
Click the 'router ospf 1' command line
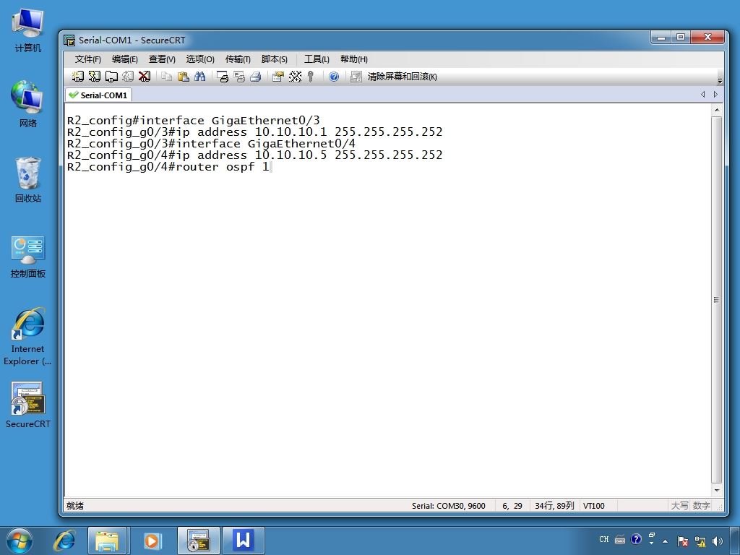tap(168, 167)
